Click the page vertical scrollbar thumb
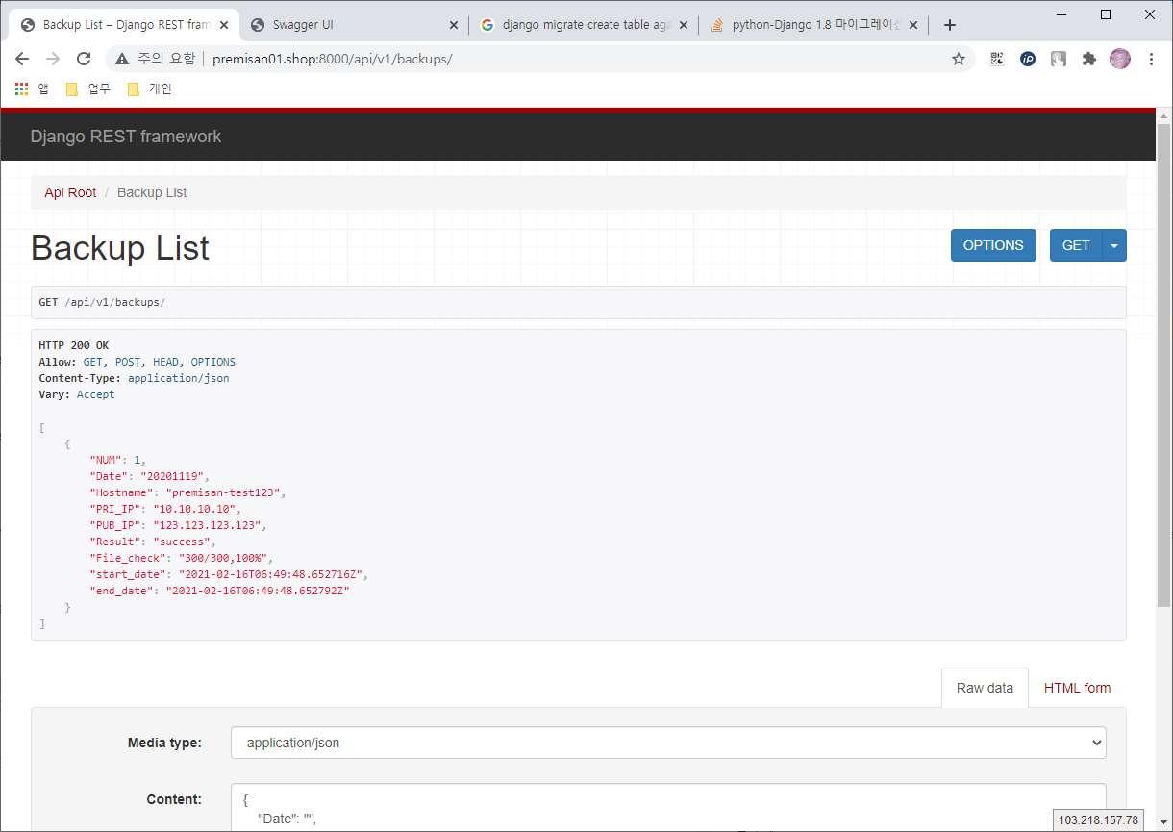1173x832 pixels. tap(1163, 366)
